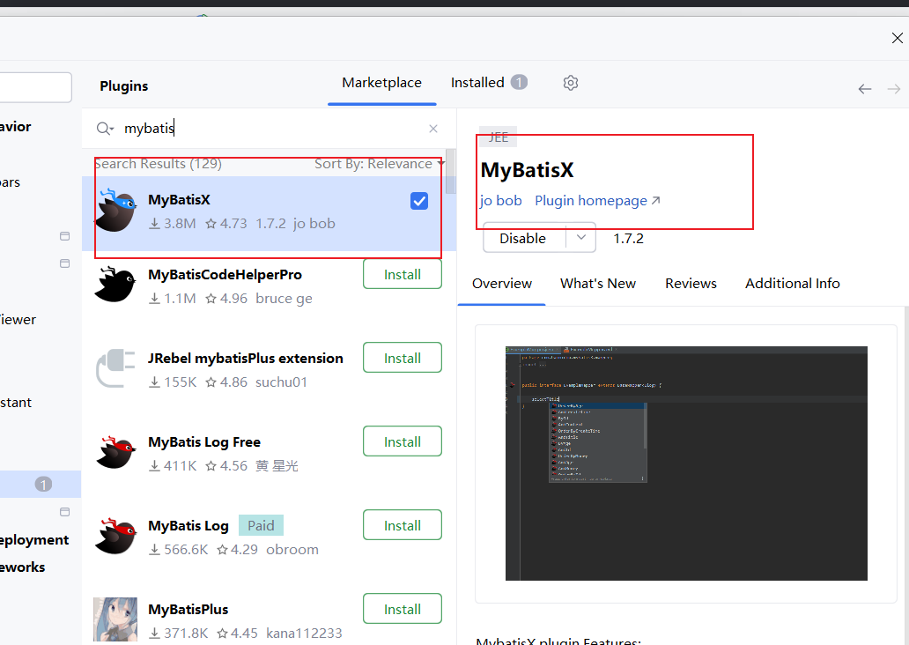Screen dimensions: 909x645
Task: Click the MyBatisPlus anime avatar icon
Action: (115, 619)
